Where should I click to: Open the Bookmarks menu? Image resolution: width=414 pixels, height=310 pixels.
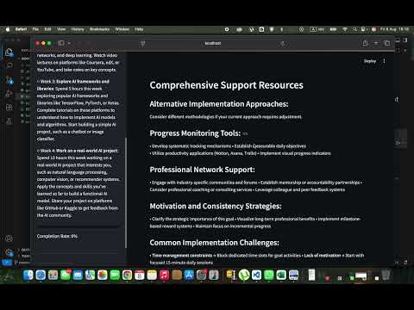coord(99,29)
